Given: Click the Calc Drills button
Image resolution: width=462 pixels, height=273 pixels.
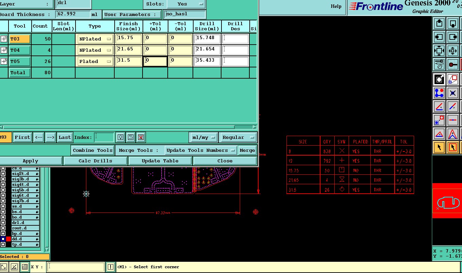Looking at the screenshot, I should [95, 161].
